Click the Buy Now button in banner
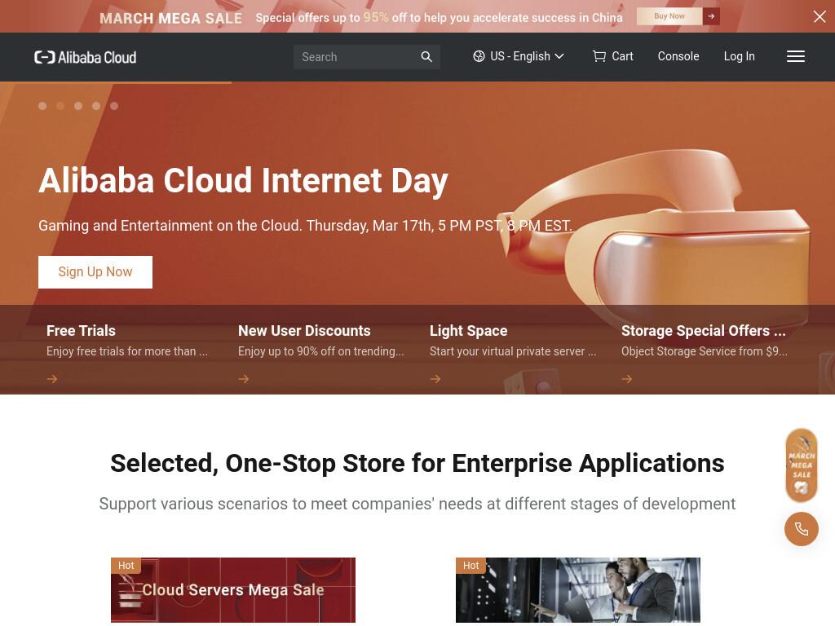Viewport: 835px width, 626px height. [x=669, y=16]
